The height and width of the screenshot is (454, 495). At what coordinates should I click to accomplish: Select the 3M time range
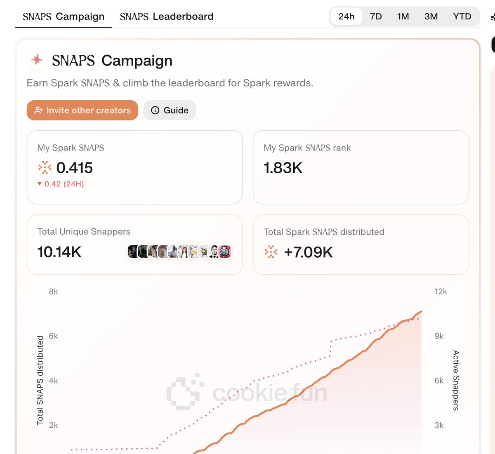click(x=431, y=16)
